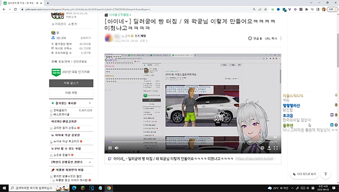Click the 게시판 구독수 row
Screen dimensions: 339x192
71,48
